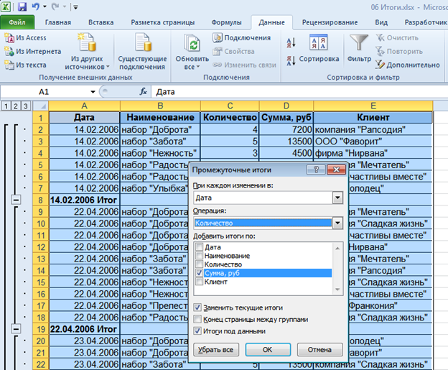The width and height of the screenshot is (448, 370).
Task: Sort descending with Я-А icon
Action: [291, 60]
